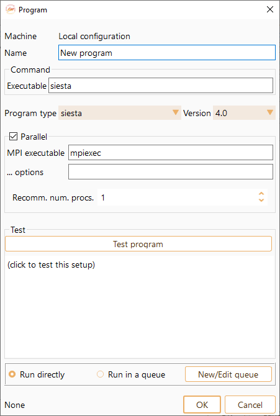Click the application logo in the title bar

(11, 10)
